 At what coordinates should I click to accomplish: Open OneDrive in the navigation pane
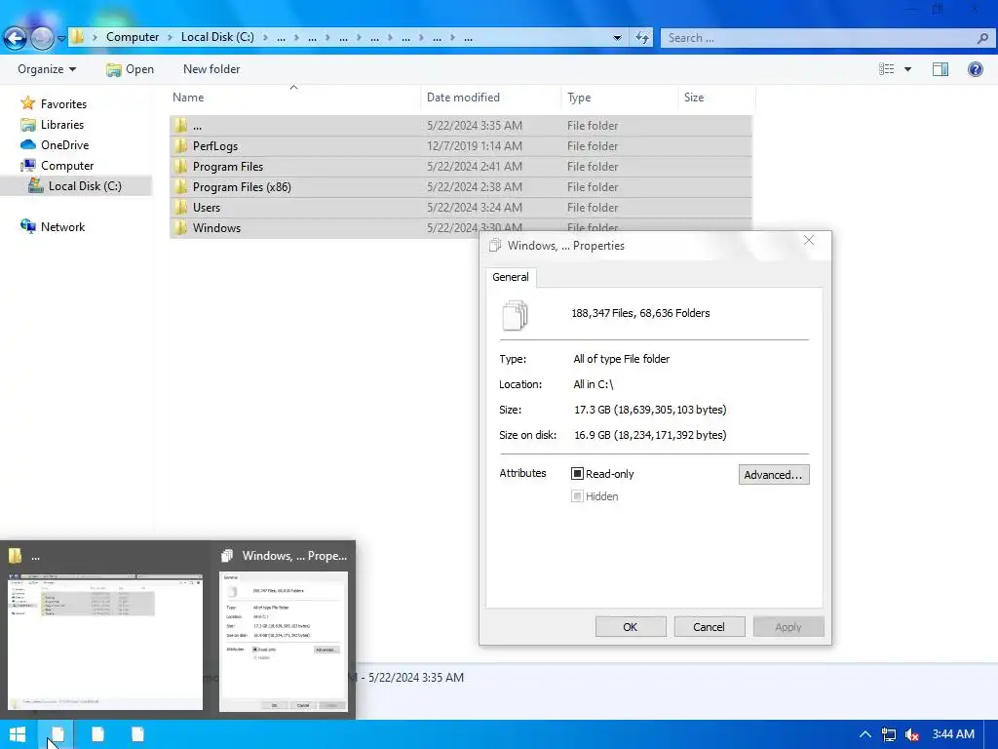point(65,144)
